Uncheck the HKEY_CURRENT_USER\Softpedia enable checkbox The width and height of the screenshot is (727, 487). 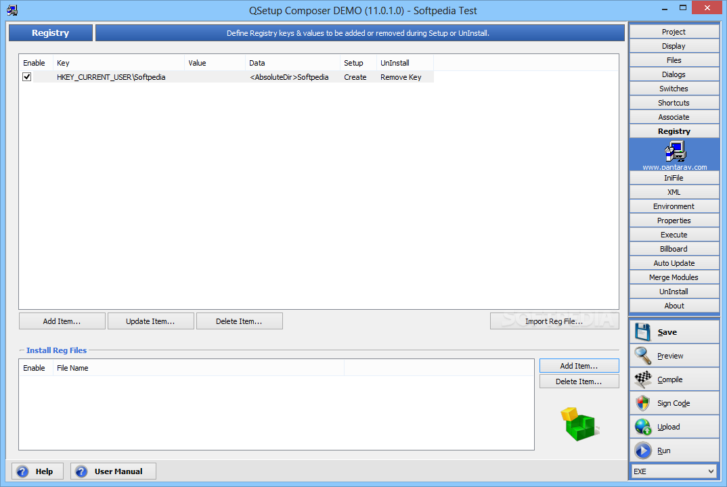click(x=27, y=77)
